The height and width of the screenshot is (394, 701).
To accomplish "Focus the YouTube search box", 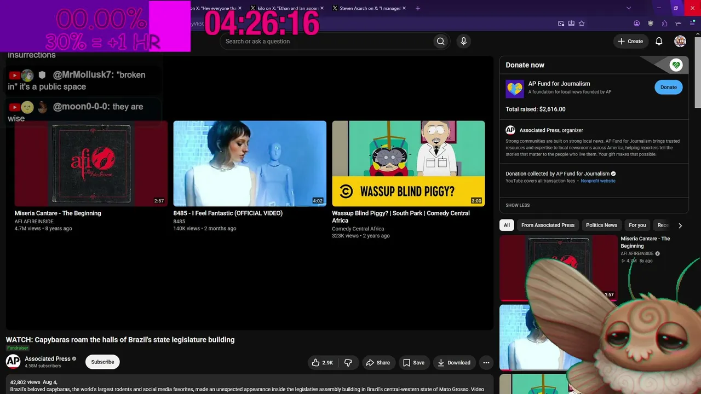I will tap(327, 41).
